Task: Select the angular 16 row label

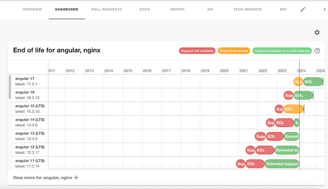Action: pyautogui.click(x=25, y=92)
